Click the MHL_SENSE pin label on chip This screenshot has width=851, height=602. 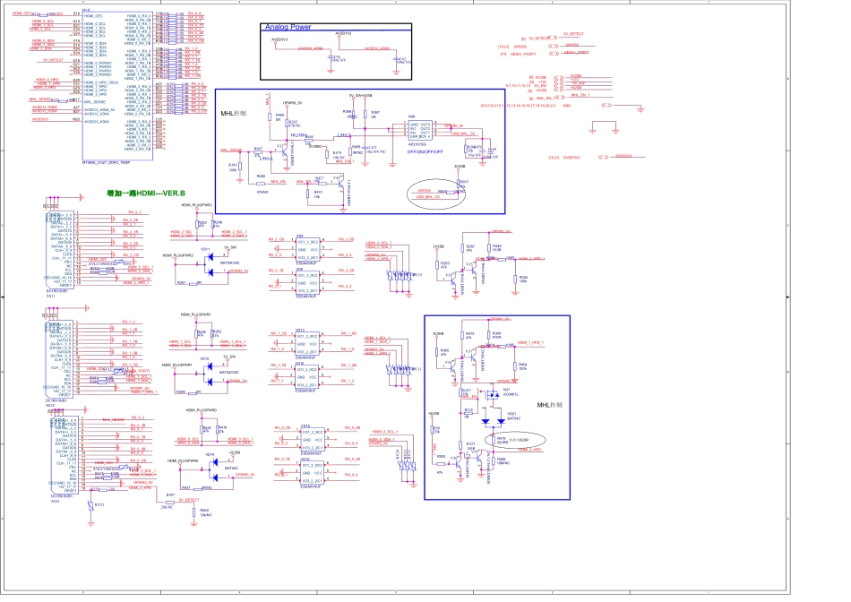pos(95,101)
